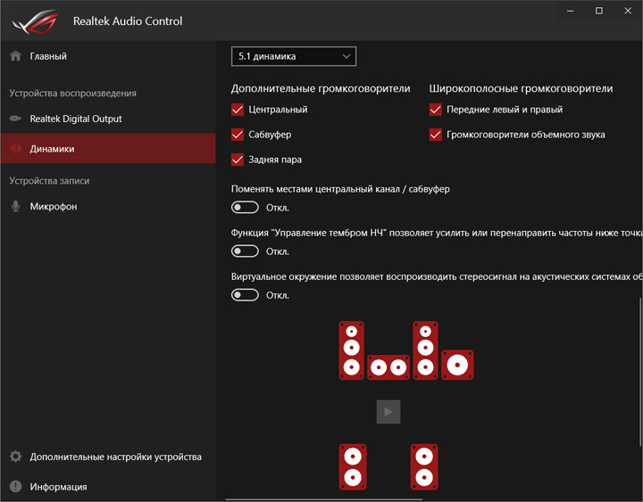This screenshot has width=643, height=502.
Task: Open the 5.1 динамика configuration dropdown
Action: [x=294, y=56]
